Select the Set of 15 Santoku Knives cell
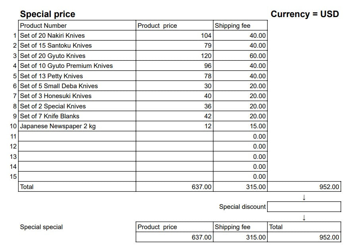This screenshot has height=247, width=350. tap(77, 46)
